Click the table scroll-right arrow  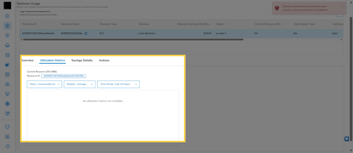(x=341, y=39)
